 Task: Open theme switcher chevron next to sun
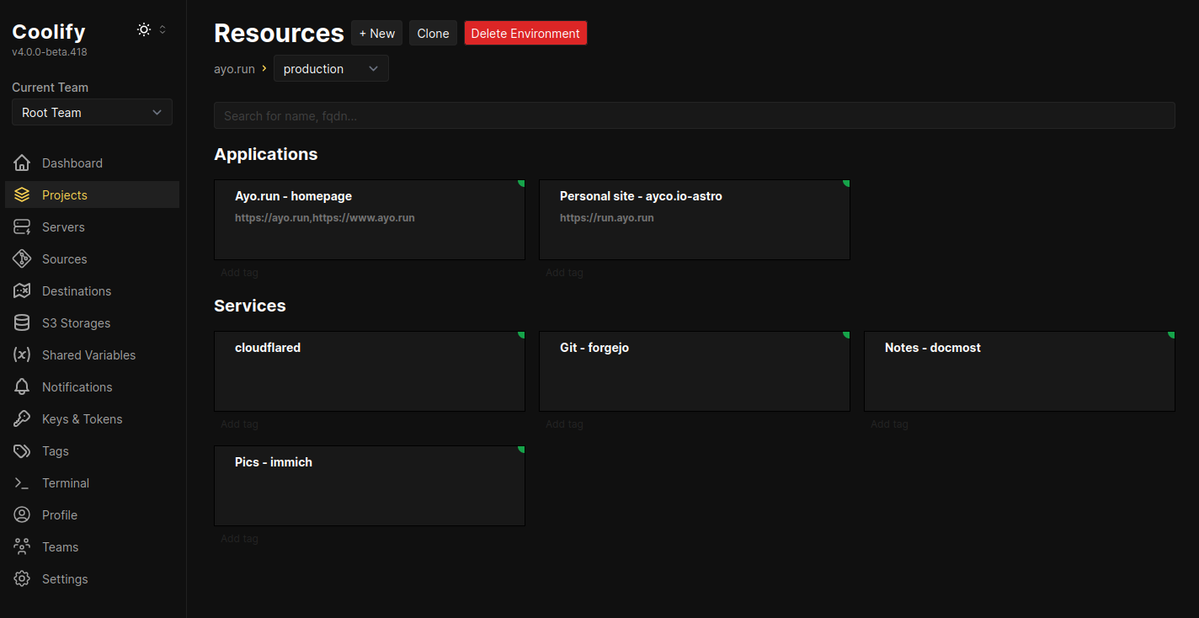pos(163,29)
